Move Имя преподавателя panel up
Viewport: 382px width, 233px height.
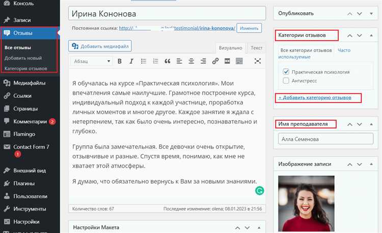[349, 124]
